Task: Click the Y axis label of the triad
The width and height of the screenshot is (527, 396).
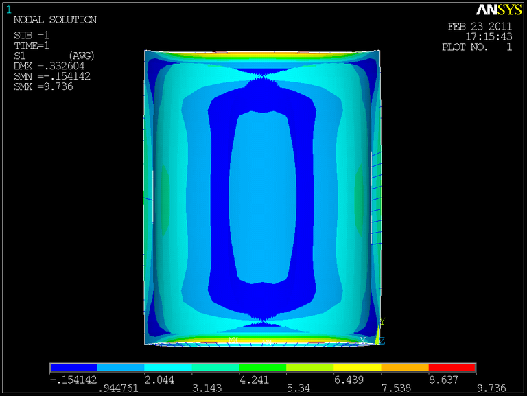Action: [382, 321]
